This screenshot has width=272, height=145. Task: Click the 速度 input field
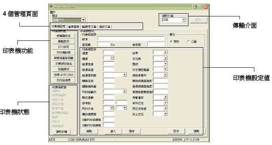click(x=108, y=52)
